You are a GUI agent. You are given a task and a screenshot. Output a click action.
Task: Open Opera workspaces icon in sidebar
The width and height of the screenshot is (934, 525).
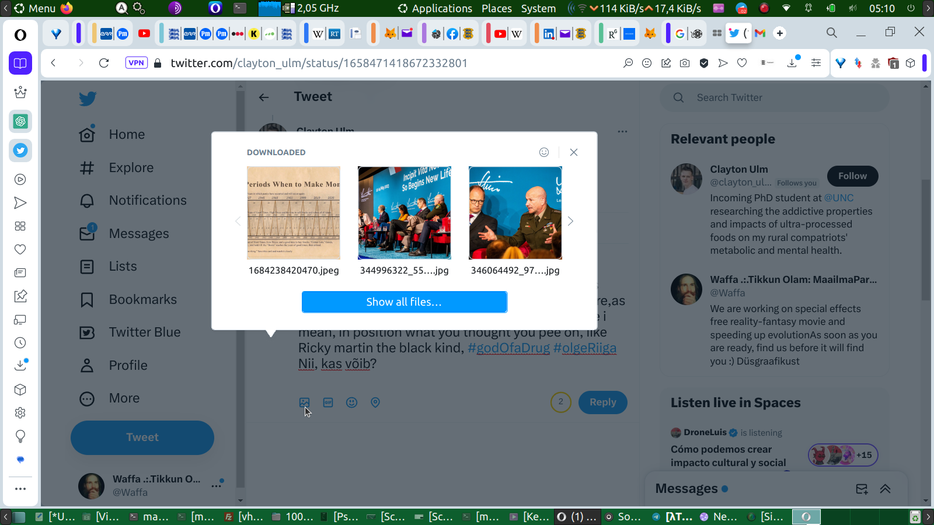pos(20,63)
